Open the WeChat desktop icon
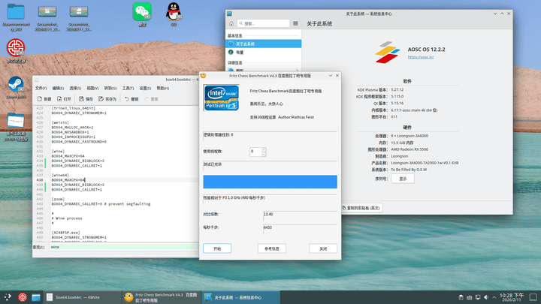 tap(141, 11)
